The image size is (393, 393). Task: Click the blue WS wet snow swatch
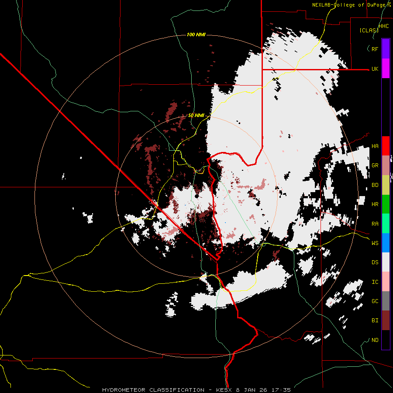pos(386,243)
